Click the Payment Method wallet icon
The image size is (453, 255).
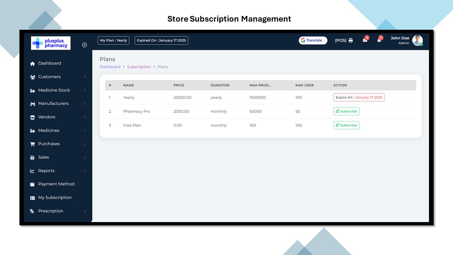[33, 184]
